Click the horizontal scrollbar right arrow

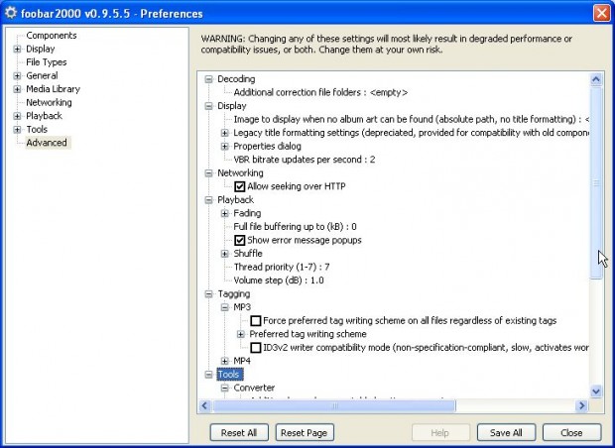pos(582,405)
